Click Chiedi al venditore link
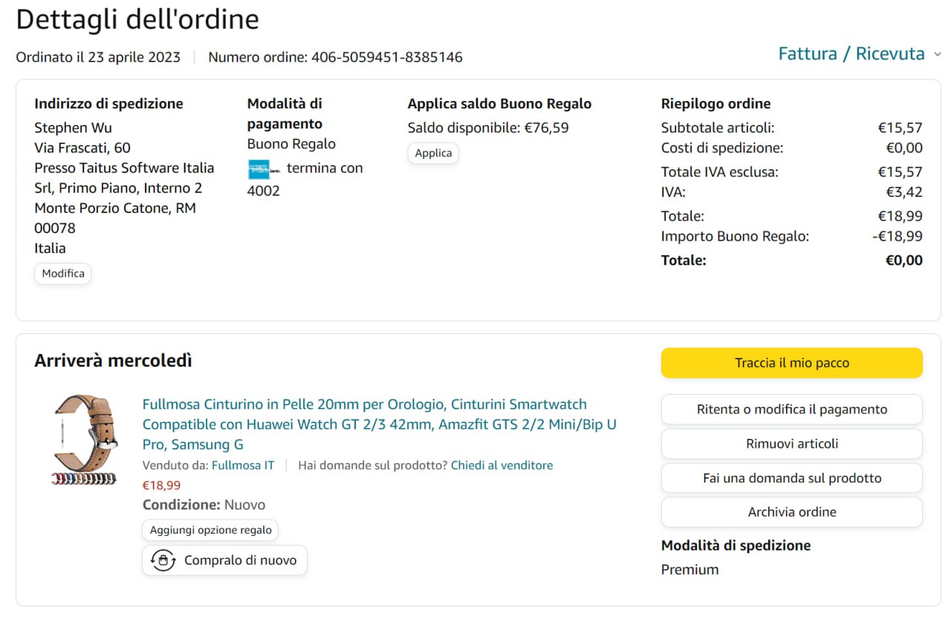Screen dimensions: 951x622 coord(502,465)
